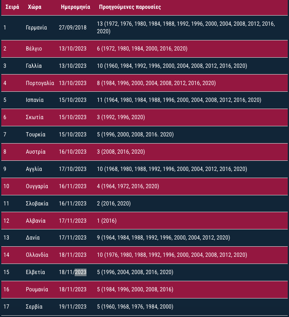Click the Γαλλία row country name
Viewport: 289px width, 317px height.
(x=34, y=66)
